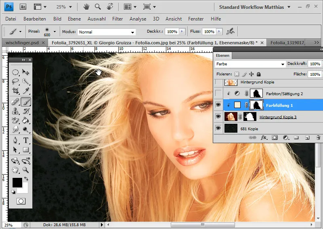The width and height of the screenshot is (323, 229).
Task: Select the Pen tool
Action: 15,140
